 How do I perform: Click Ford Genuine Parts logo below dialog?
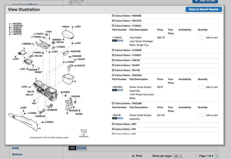click(78, 148)
